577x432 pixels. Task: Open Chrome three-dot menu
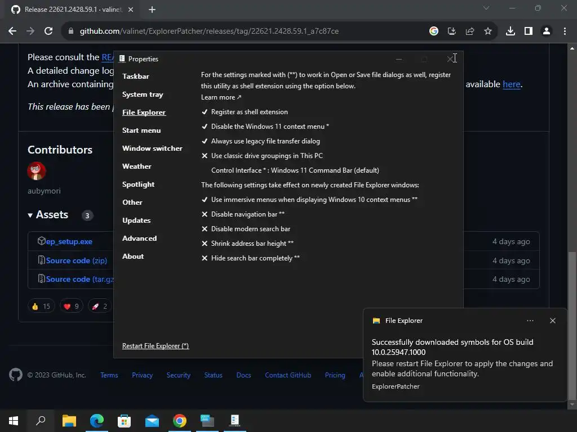565,31
